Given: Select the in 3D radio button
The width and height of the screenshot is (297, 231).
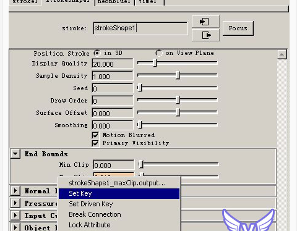Looking at the screenshot, I should click(x=97, y=53).
